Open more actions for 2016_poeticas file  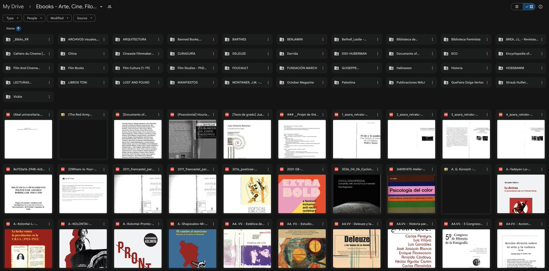pyautogui.click(x=269, y=169)
